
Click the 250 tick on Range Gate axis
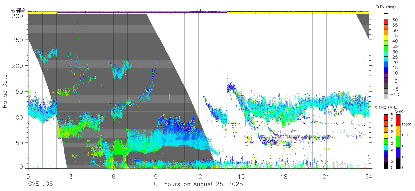click(18, 40)
